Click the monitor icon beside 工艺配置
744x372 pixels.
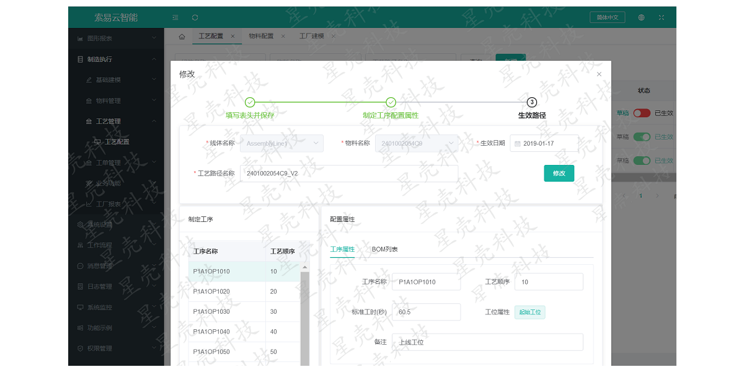click(x=97, y=141)
